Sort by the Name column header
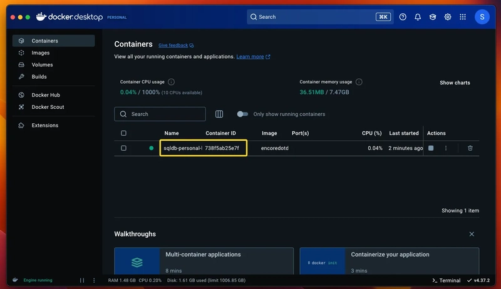Image resolution: width=501 pixels, height=289 pixels. [172, 133]
